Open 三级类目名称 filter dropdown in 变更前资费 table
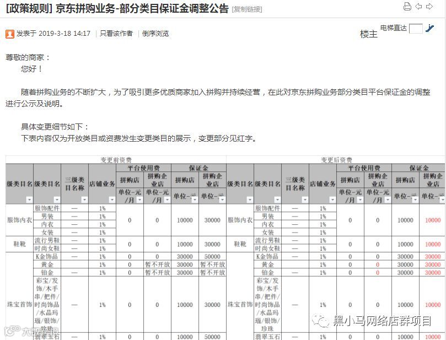This screenshot has width=446, height=340. 84,200
